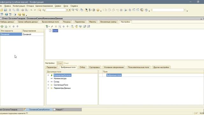
Task: Click the Cut scissors icon in main toolbar
Action: point(10,10)
